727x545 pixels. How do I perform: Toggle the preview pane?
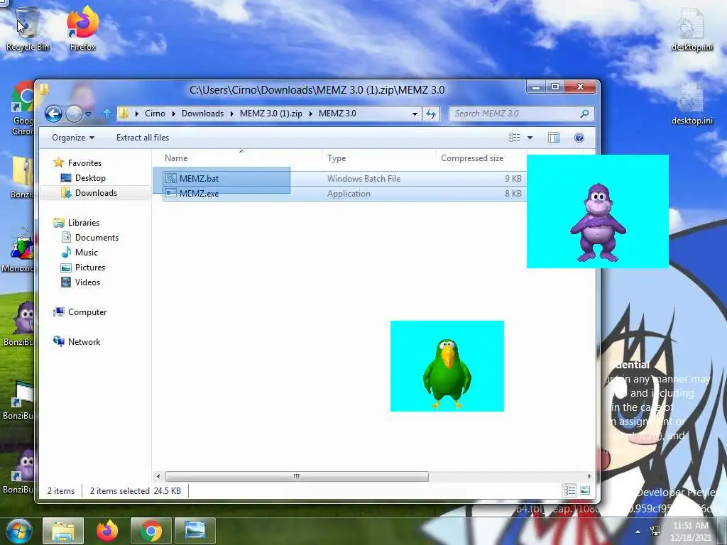click(x=554, y=138)
